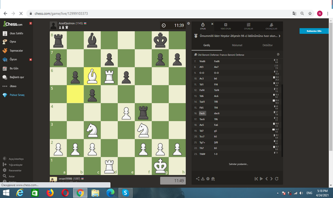Click the board settings gear above the board
This screenshot has width=333, height=198.
coord(188,23)
